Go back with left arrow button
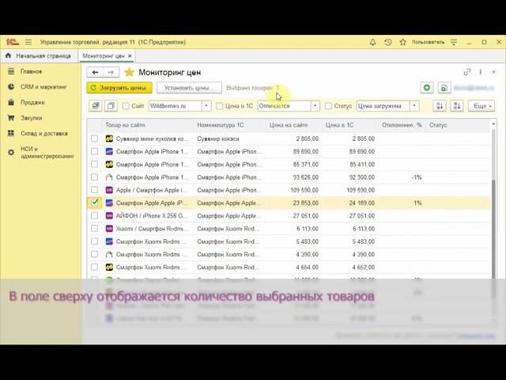Image resolution: width=506 pixels, height=380 pixels. 95,72
